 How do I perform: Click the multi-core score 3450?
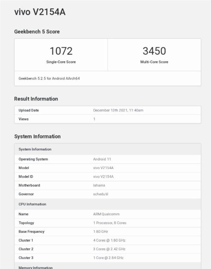tap(154, 51)
